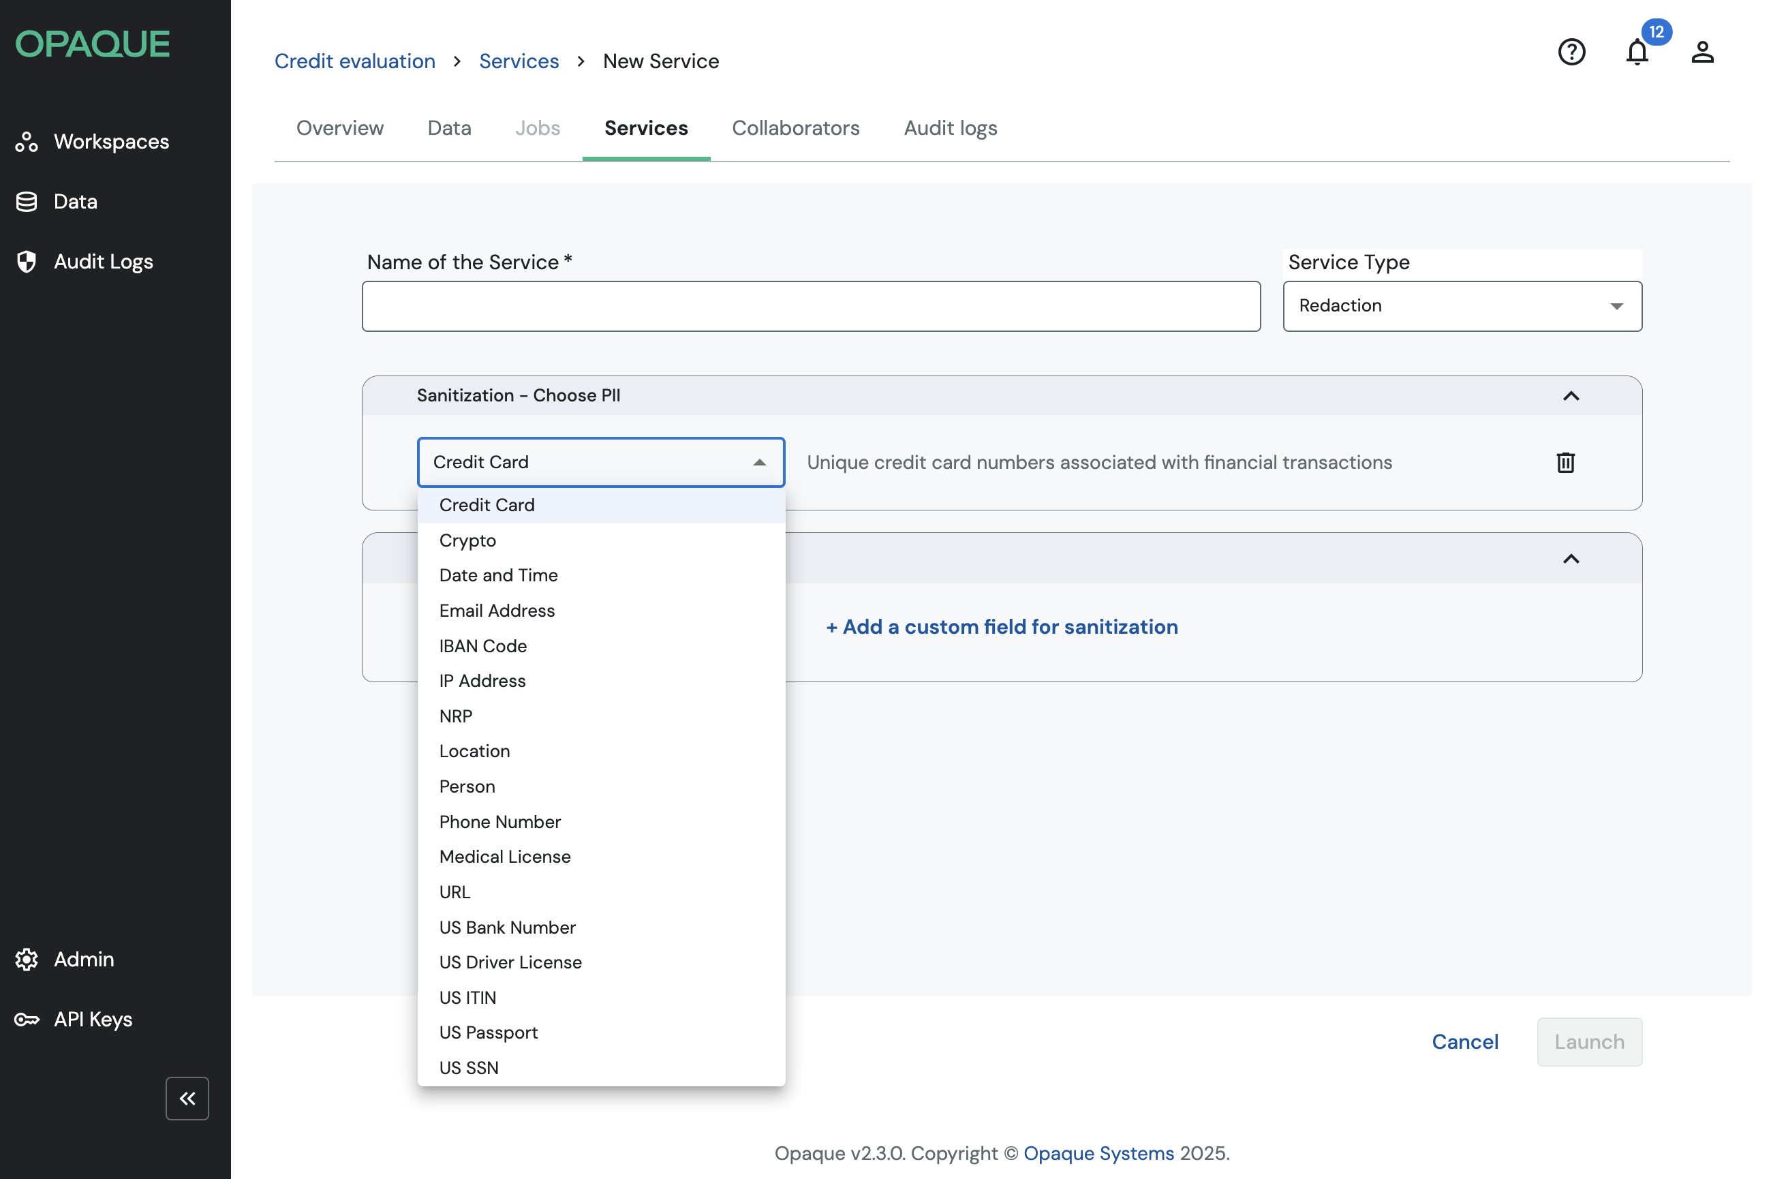Image resolution: width=1771 pixels, height=1179 pixels.
Task: Choose IBAN Code option
Action: 602,646
